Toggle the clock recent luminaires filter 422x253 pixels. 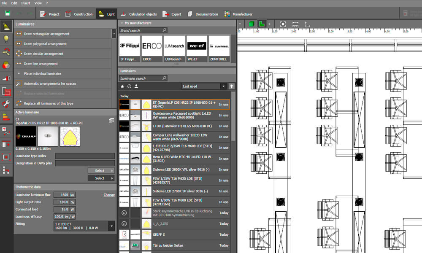click(129, 86)
